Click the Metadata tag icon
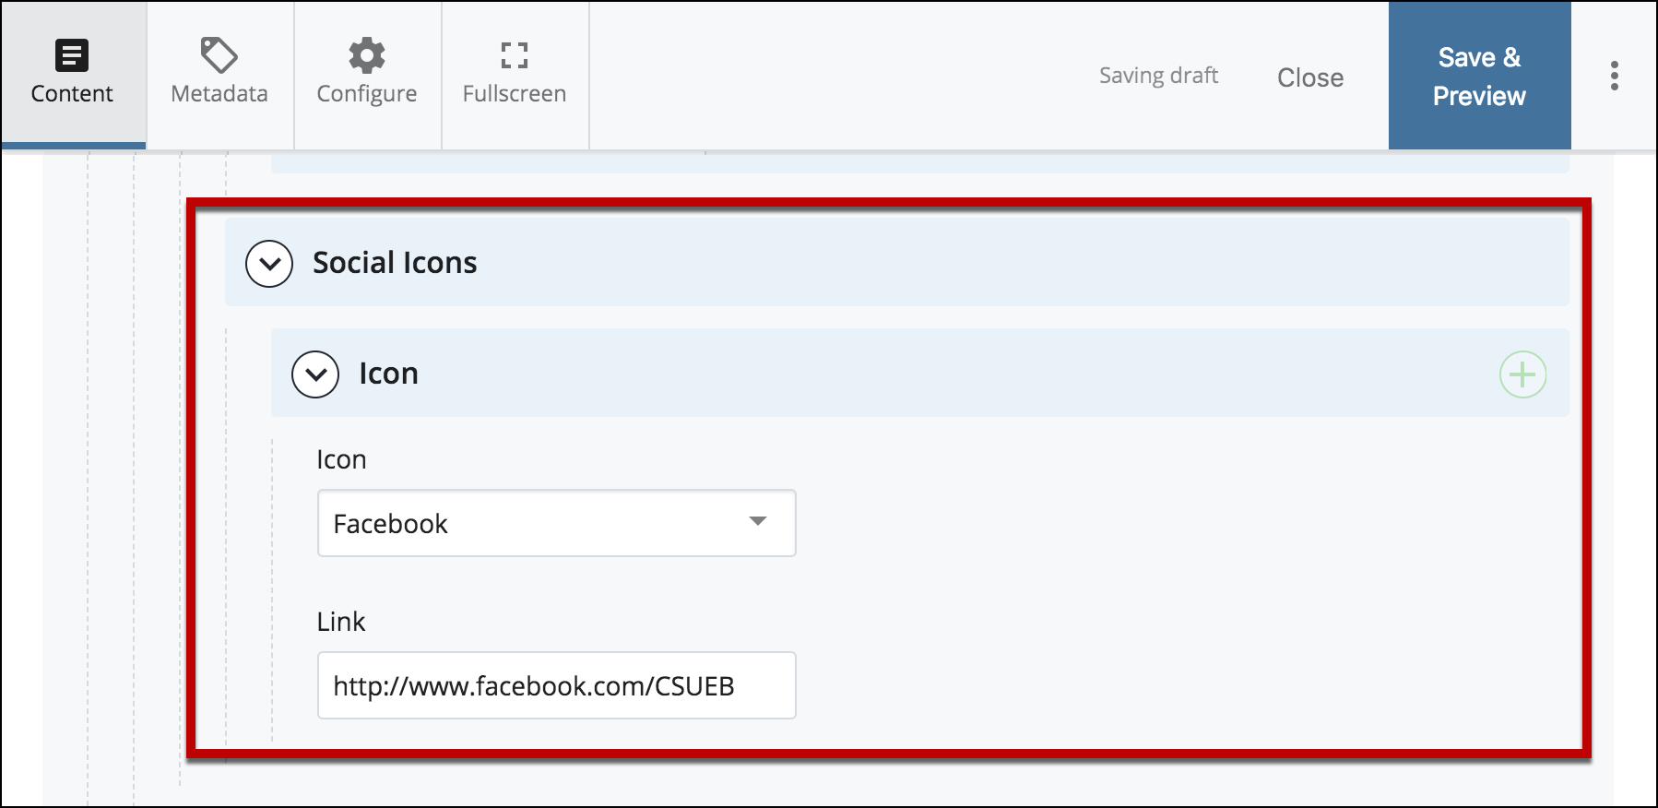 [219, 55]
